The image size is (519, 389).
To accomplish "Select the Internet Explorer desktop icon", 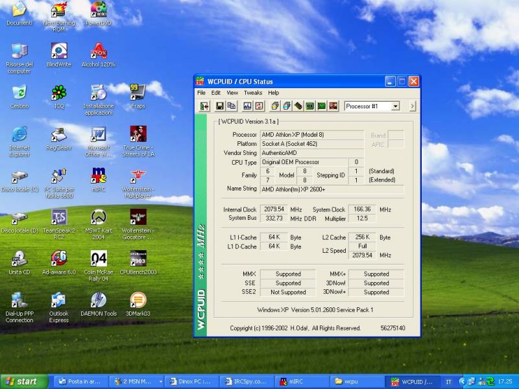I will click(x=19, y=141).
